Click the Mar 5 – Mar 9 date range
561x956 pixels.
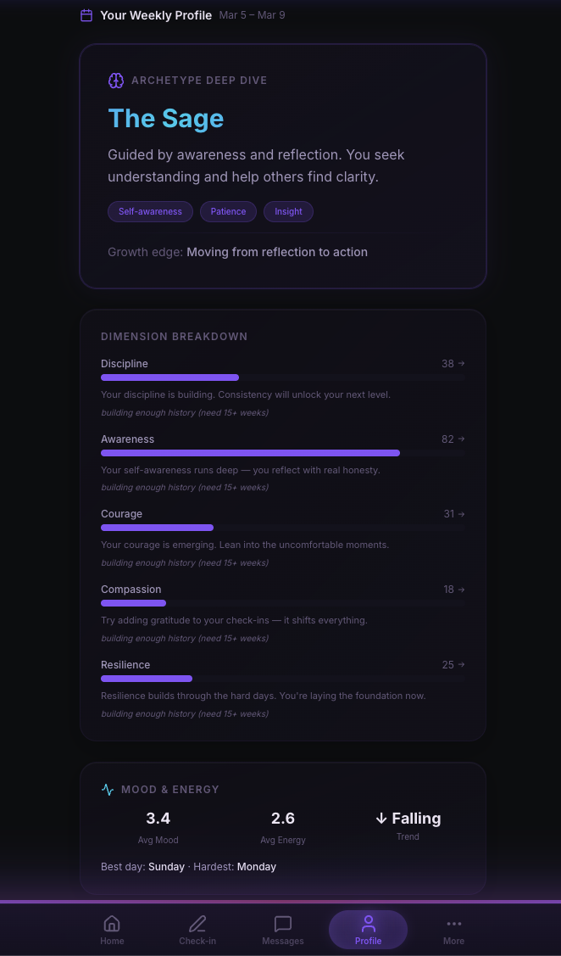252,15
